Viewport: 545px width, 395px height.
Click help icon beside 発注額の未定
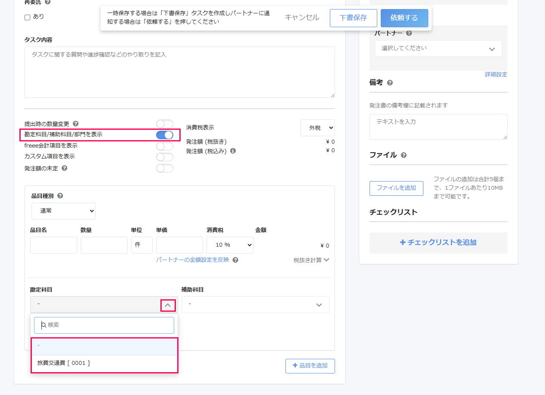[64, 168]
